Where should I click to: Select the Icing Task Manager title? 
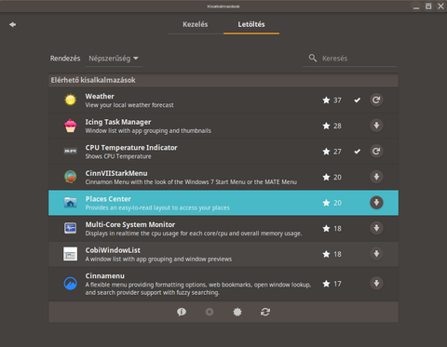point(118,122)
